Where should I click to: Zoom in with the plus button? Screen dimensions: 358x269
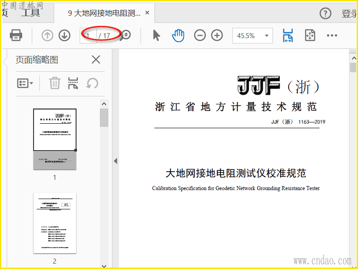(x=217, y=35)
